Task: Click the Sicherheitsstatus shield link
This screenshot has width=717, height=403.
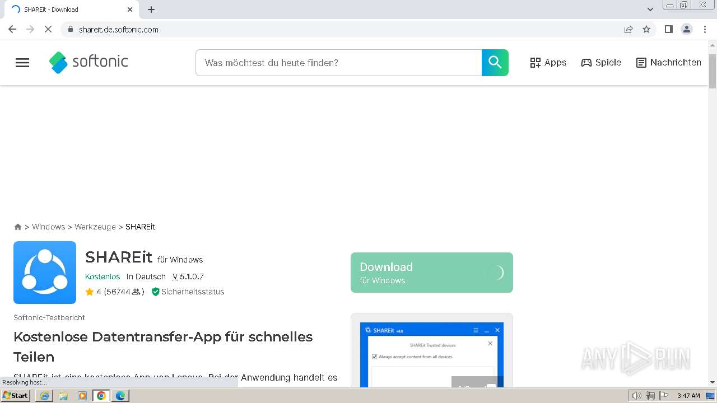Action: click(188, 292)
